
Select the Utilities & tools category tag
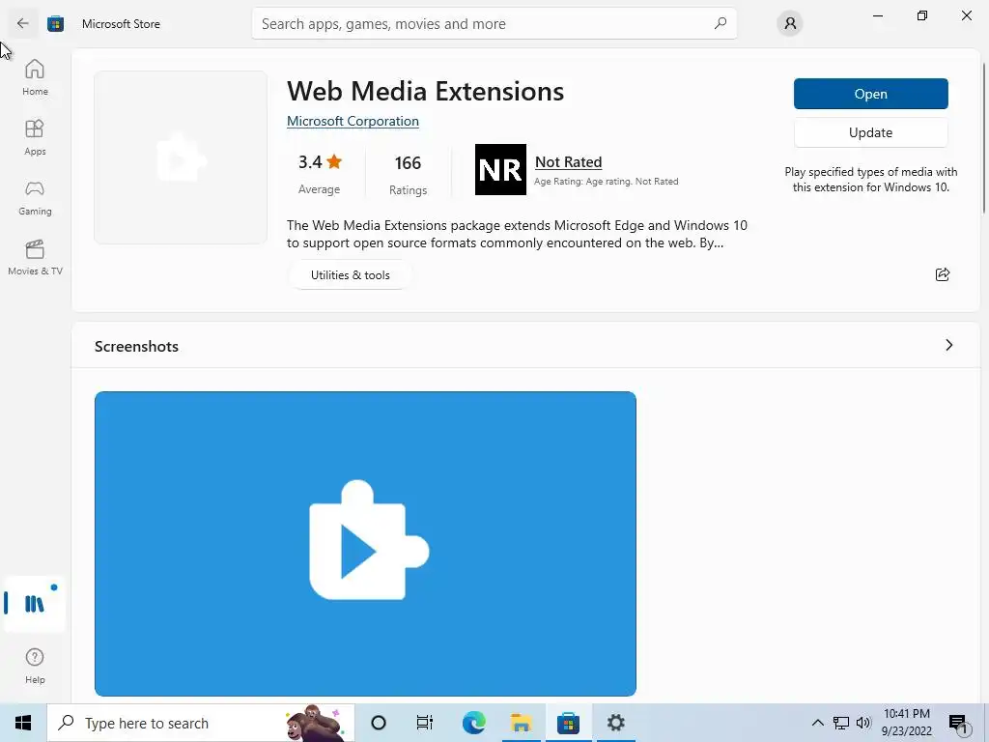pos(350,275)
